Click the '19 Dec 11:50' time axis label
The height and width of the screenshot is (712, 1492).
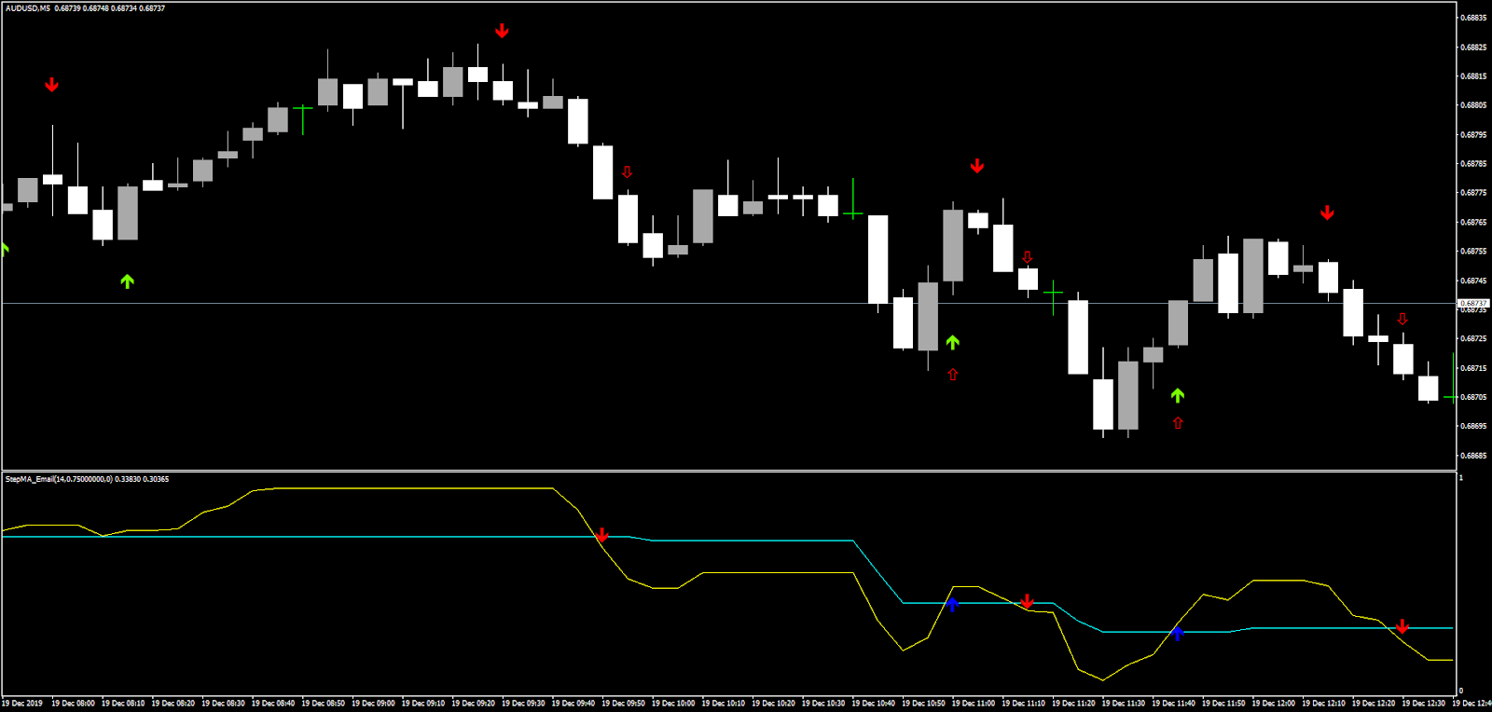coord(1223,704)
